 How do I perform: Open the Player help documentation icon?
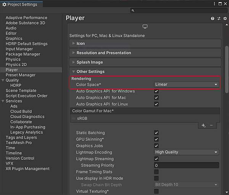[213, 18]
